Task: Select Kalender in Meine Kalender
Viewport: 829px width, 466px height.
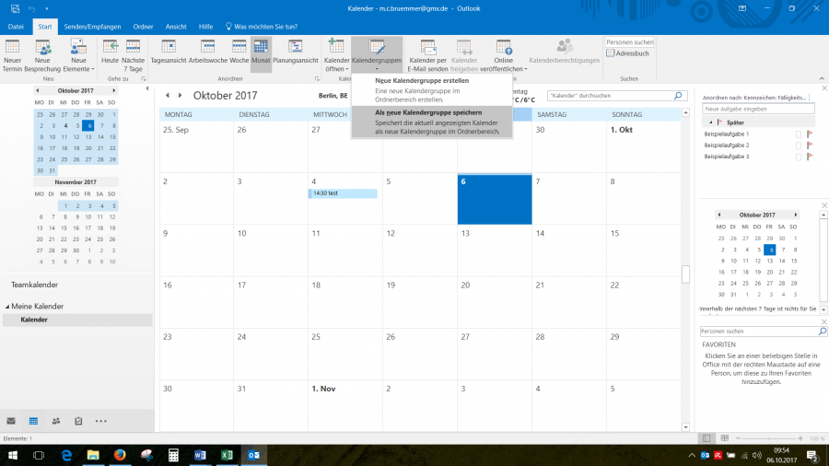Action: point(77,320)
